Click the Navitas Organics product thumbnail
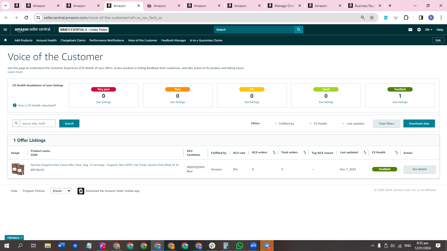The image size is (447, 251). point(18,169)
